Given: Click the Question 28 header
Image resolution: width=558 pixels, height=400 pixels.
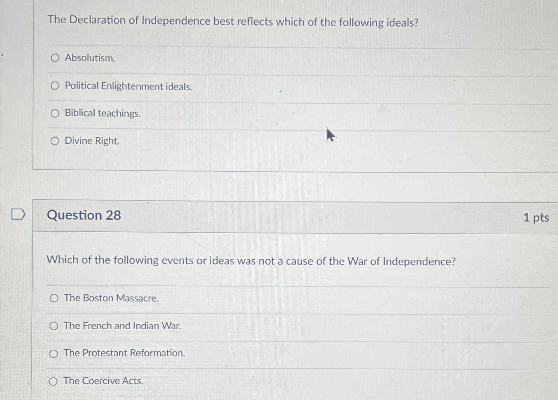Looking at the screenshot, I should pyautogui.click(x=83, y=215).
